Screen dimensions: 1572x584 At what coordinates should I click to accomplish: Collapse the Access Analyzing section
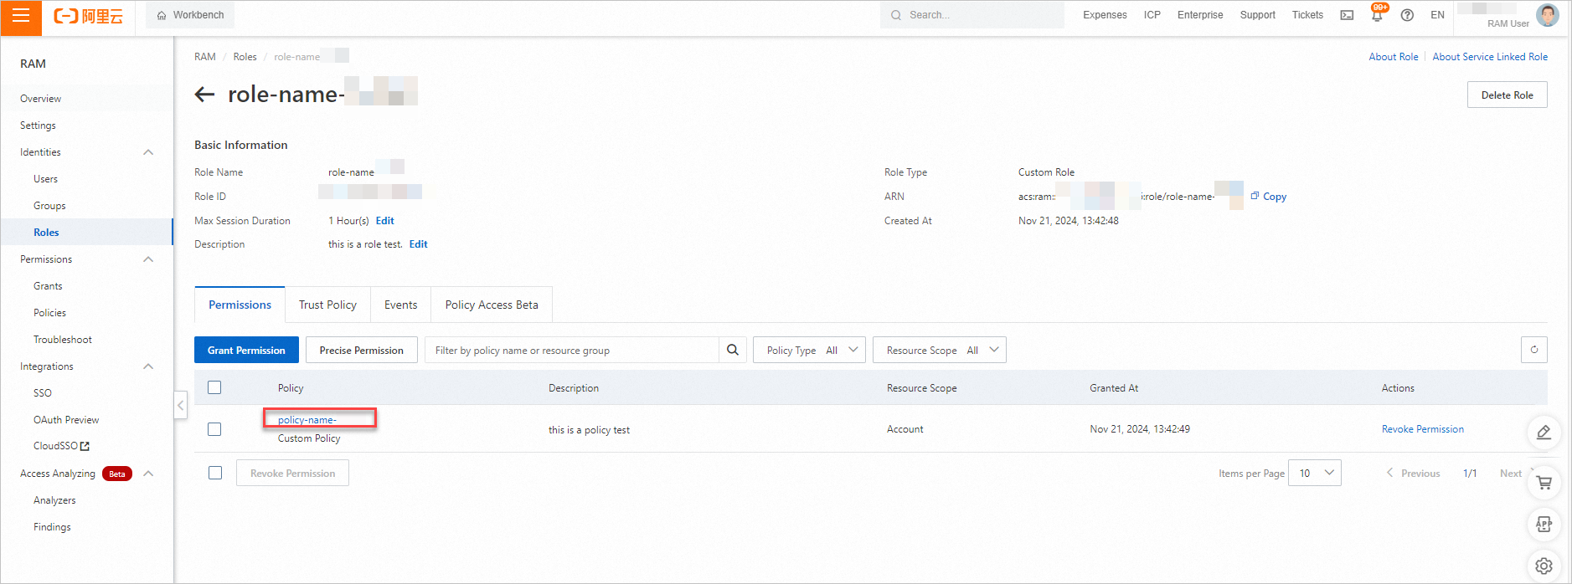click(148, 474)
